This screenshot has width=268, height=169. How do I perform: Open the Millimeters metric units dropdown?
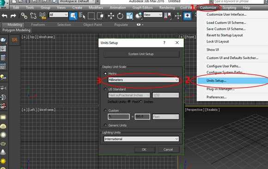(x=143, y=80)
